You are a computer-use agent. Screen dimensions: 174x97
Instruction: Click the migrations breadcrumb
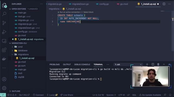coord(54,9)
